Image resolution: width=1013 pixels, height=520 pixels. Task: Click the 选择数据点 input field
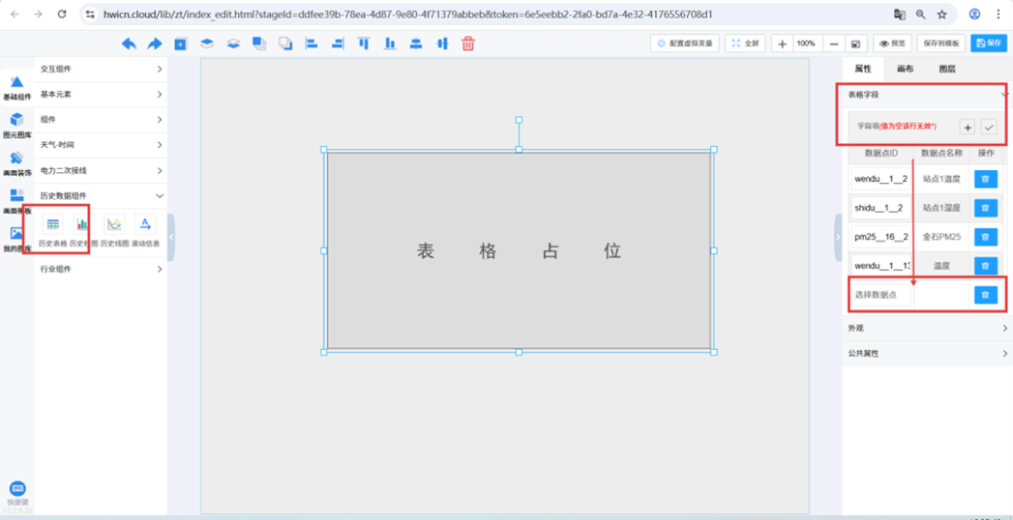point(879,295)
